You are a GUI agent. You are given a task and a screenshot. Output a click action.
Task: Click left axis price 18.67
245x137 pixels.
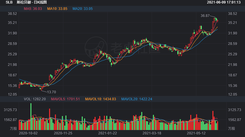(x=12, y=75)
